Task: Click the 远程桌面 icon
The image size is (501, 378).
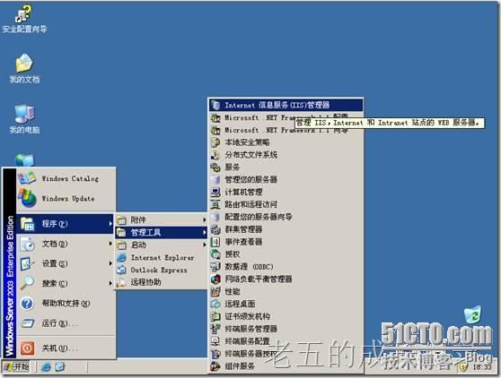Action: (x=215, y=304)
